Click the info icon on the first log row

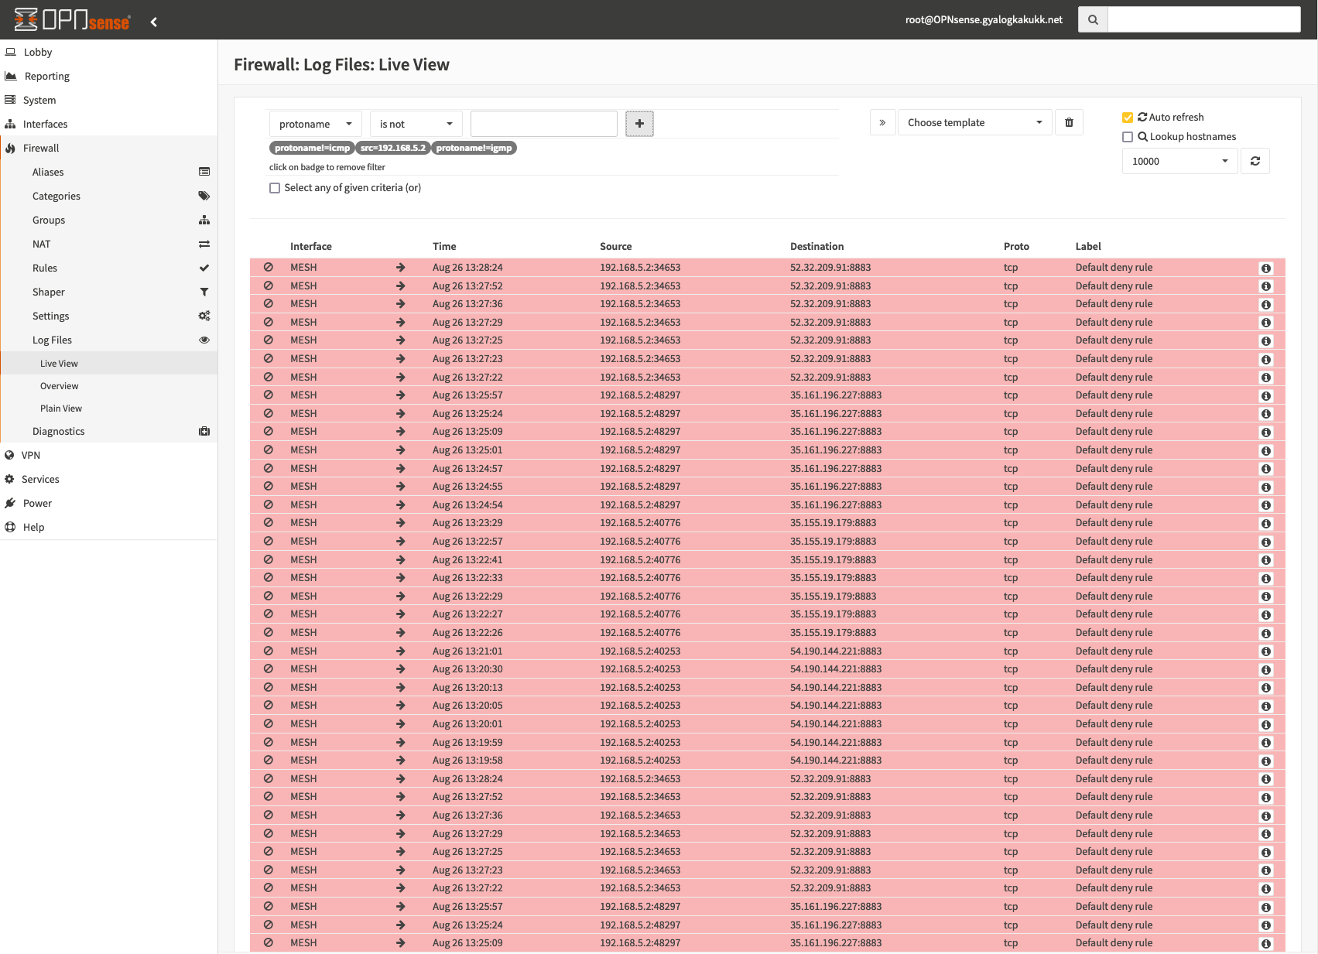coord(1266,267)
